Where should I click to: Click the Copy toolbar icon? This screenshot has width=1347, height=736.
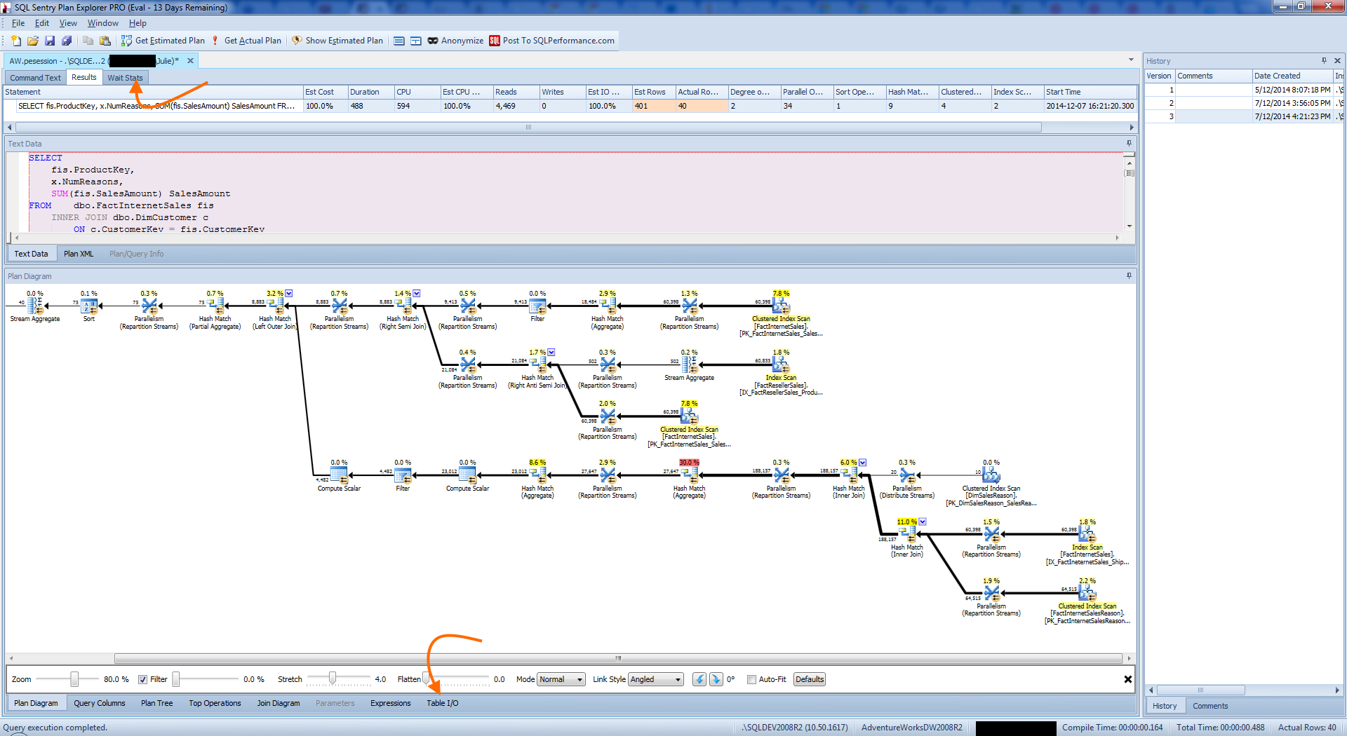click(x=88, y=41)
